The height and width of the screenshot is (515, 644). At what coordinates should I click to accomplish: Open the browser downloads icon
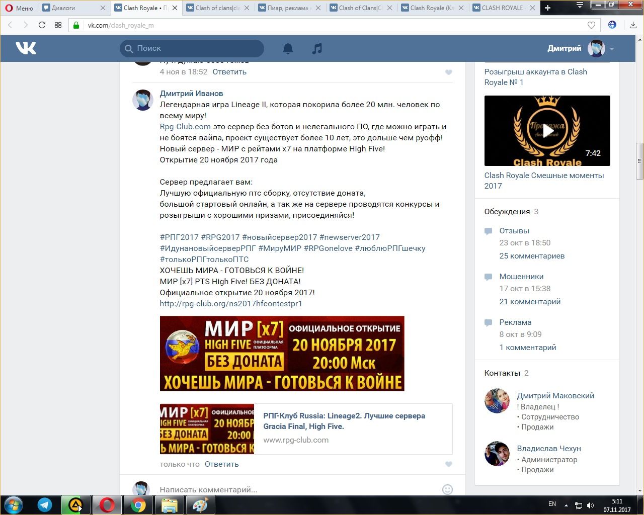[633, 25]
